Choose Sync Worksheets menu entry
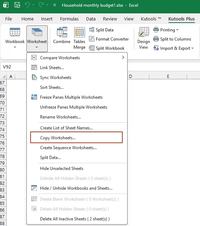 77,78
